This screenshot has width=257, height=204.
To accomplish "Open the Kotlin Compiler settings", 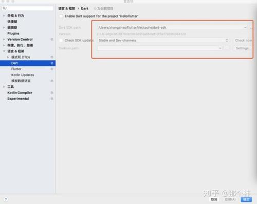I will click(x=20, y=92).
